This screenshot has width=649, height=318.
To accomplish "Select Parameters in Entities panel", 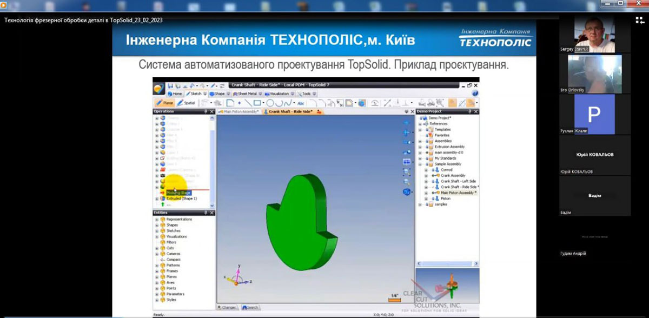I will (x=175, y=294).
